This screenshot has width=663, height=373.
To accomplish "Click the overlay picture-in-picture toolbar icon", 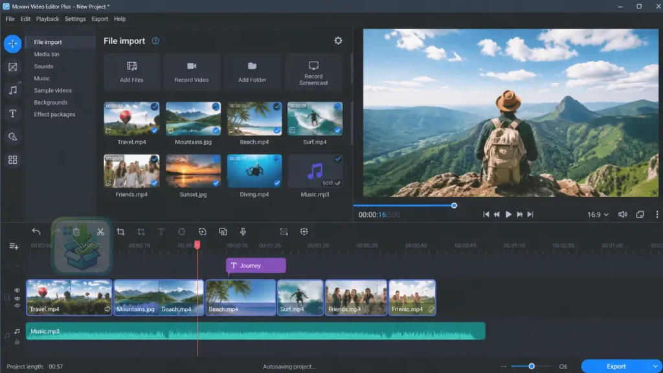I will [223, 232].
